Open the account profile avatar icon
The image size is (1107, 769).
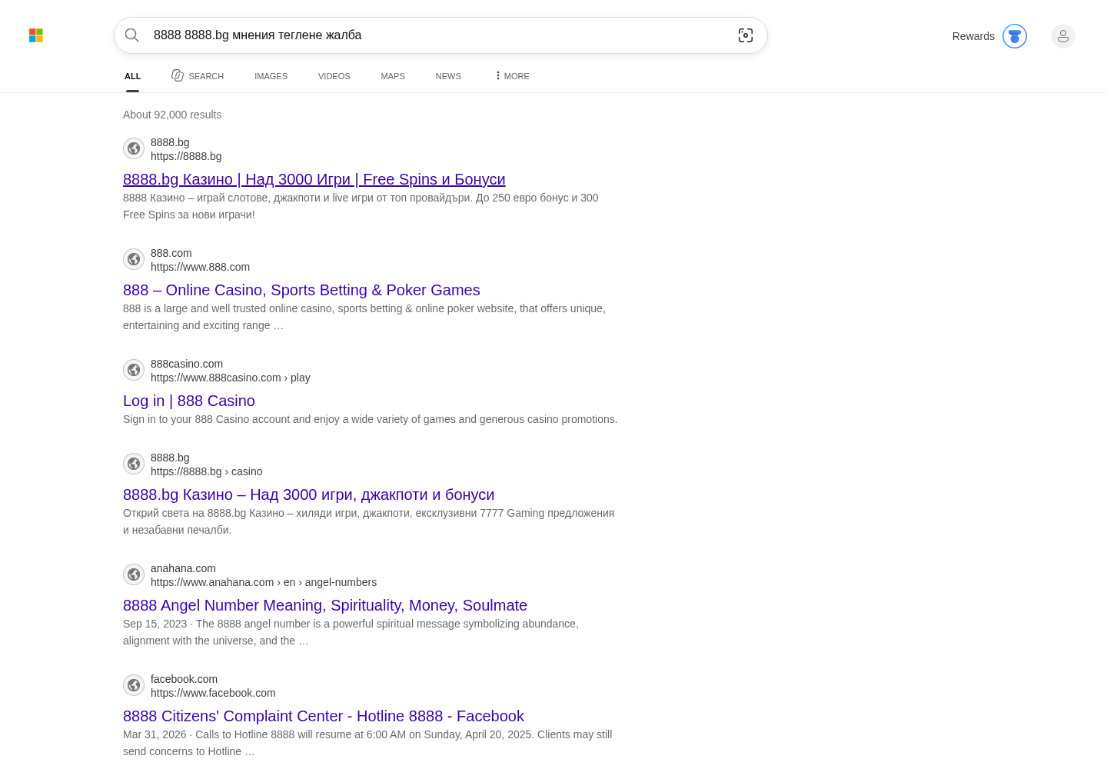1063,36
